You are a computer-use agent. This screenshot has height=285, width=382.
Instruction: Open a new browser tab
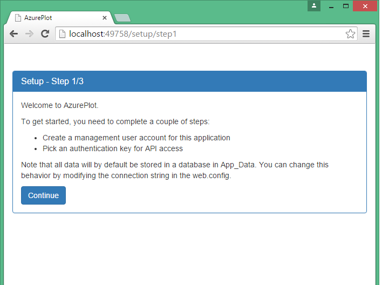[122, 18]
